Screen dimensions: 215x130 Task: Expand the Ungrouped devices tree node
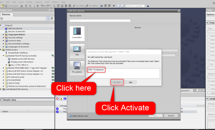[x=4, y=35]
